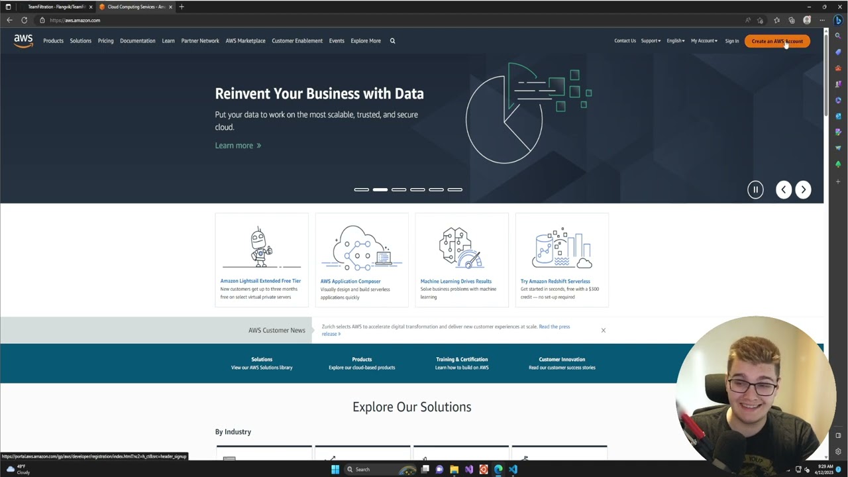Open File Explorer from the taskbar
The height and width of the screenshot is (477, 848).
pyautogui.click(x=454, y=470)
